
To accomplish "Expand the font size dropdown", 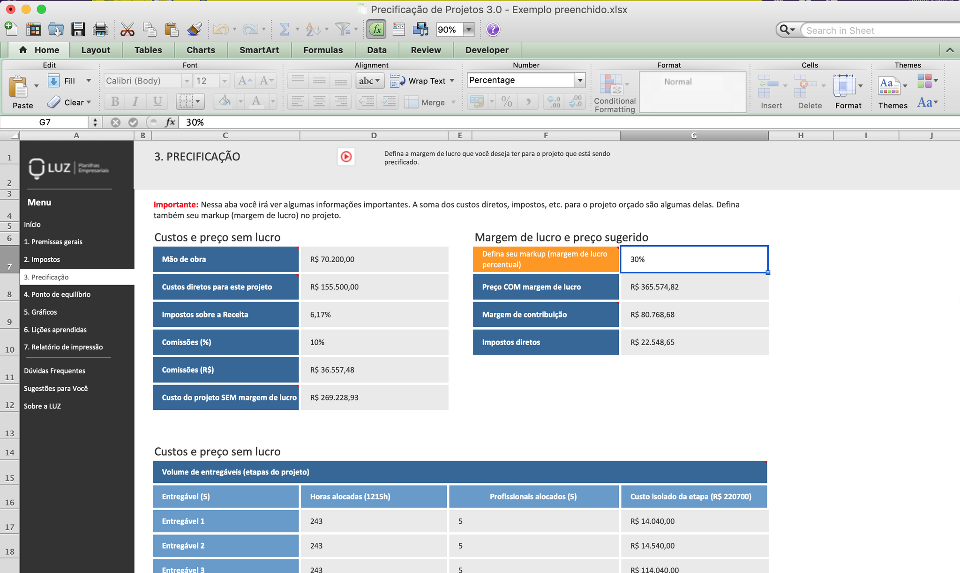I will 225,81.
